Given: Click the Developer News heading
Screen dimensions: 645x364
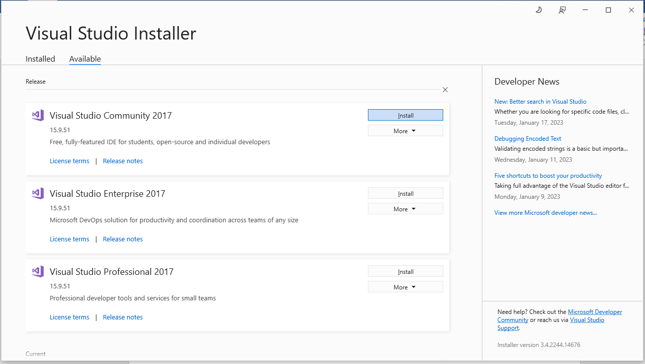Looking at the screenshot, I should click(527, 82).
